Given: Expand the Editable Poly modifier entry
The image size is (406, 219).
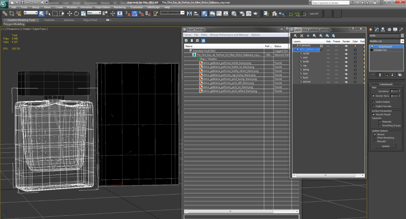Looking at the screenshot, I should (x=372, y=50).
